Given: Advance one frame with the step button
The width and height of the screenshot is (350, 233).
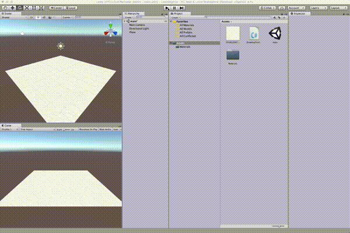Looking at the screenshot, I should (x=181, y=8).
